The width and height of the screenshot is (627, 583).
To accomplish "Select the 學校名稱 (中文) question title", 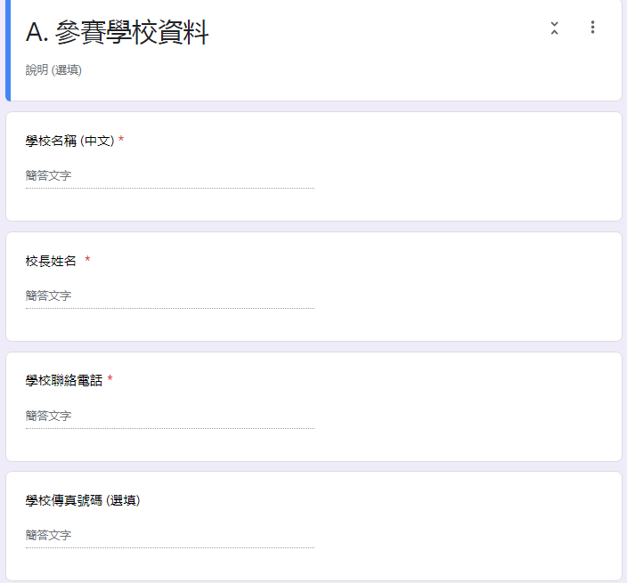I will 70,141.
